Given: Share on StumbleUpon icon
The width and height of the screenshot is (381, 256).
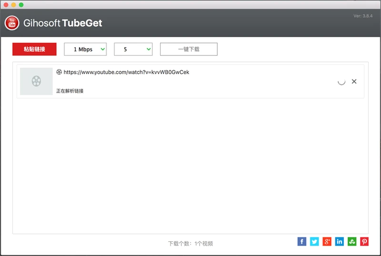Looking at the screenshot, I should pos(352,241).
